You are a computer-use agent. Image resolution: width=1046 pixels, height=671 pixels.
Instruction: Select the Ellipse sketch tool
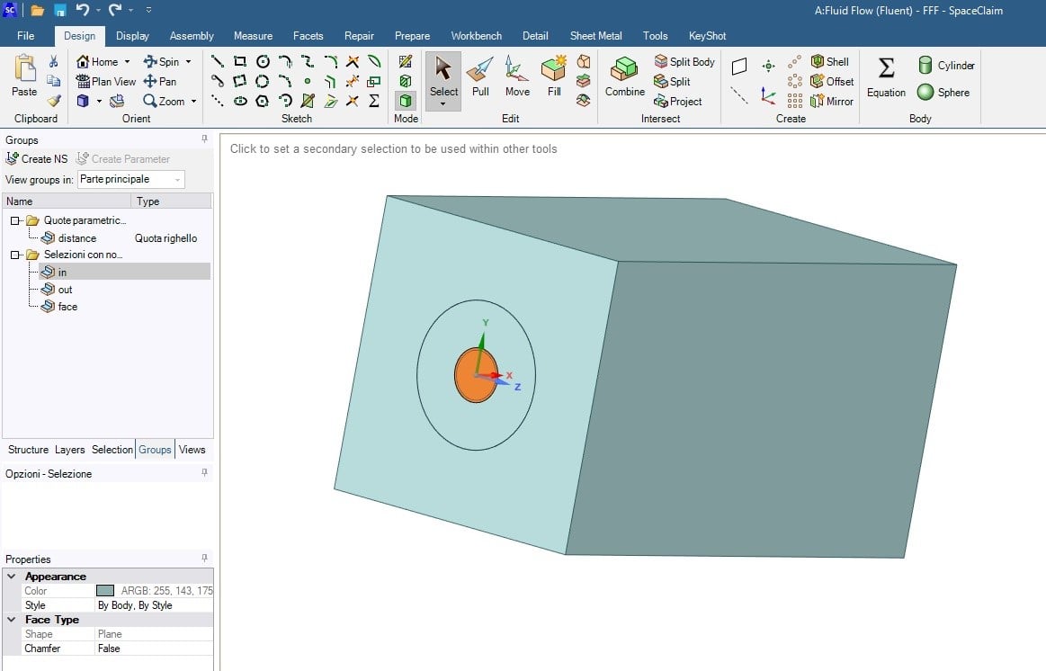tap(240, 102)
